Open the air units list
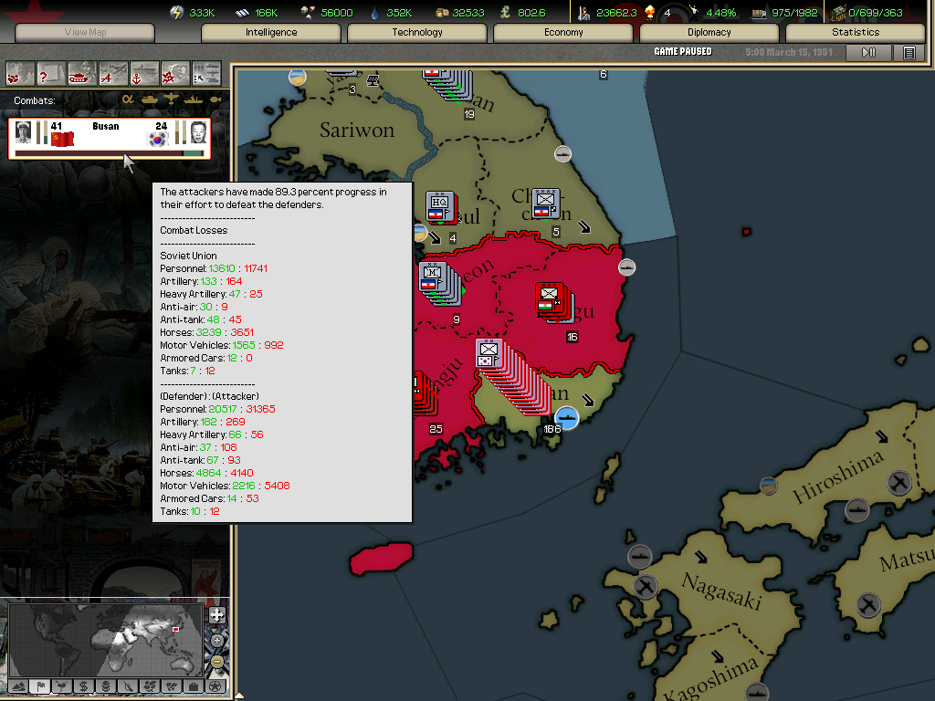Image resolution: width=935 pixels, height=701 pixels. pos(113,73)
